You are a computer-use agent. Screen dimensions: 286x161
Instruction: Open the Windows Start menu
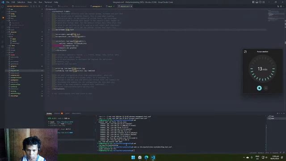click(x=133, y=157)
